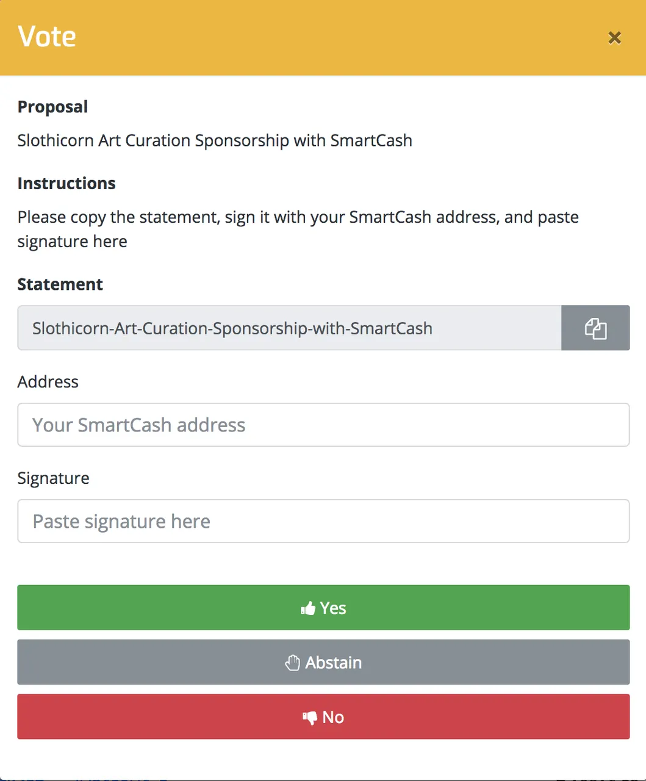Click the 'Please copy the statement' instruction text
646x781 pixels.
click(x=298, y=229)
